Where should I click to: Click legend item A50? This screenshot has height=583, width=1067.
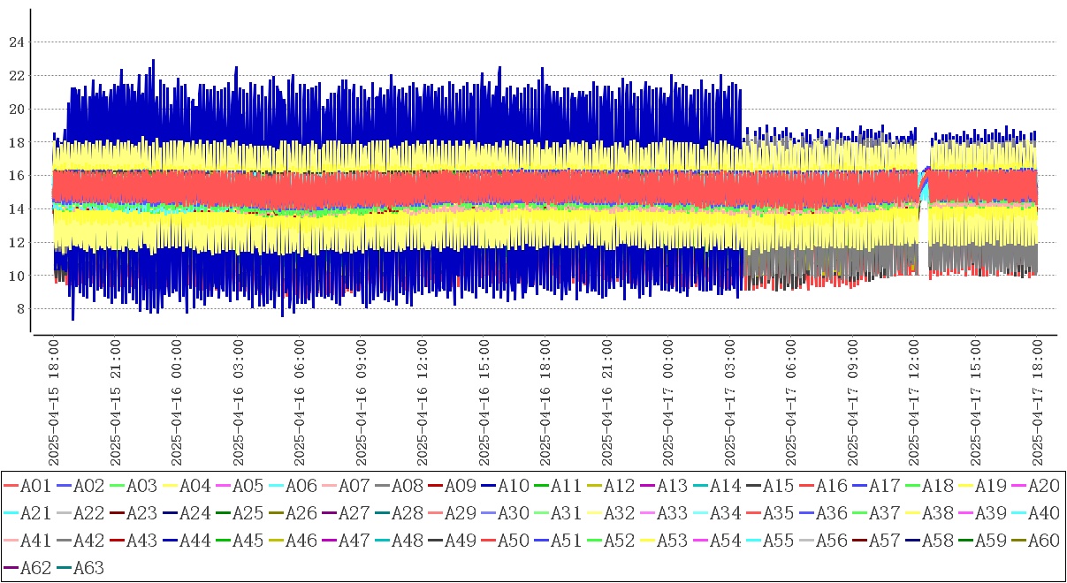[x=504, y=541]
